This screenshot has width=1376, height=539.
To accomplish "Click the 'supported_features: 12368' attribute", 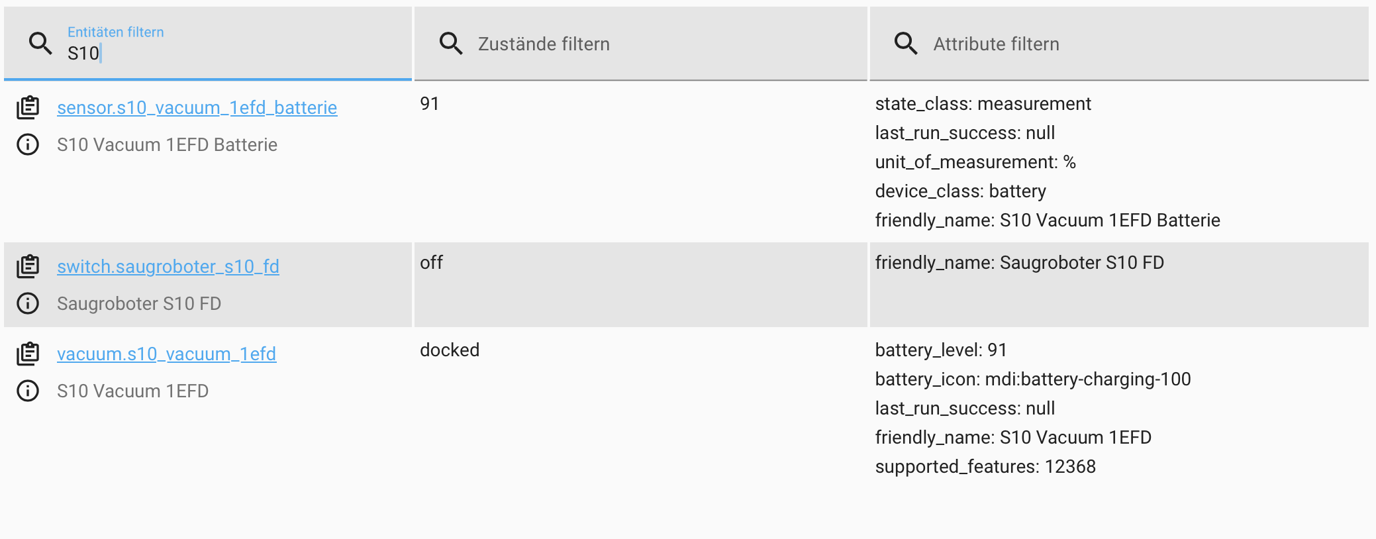I will click(985, 466).
